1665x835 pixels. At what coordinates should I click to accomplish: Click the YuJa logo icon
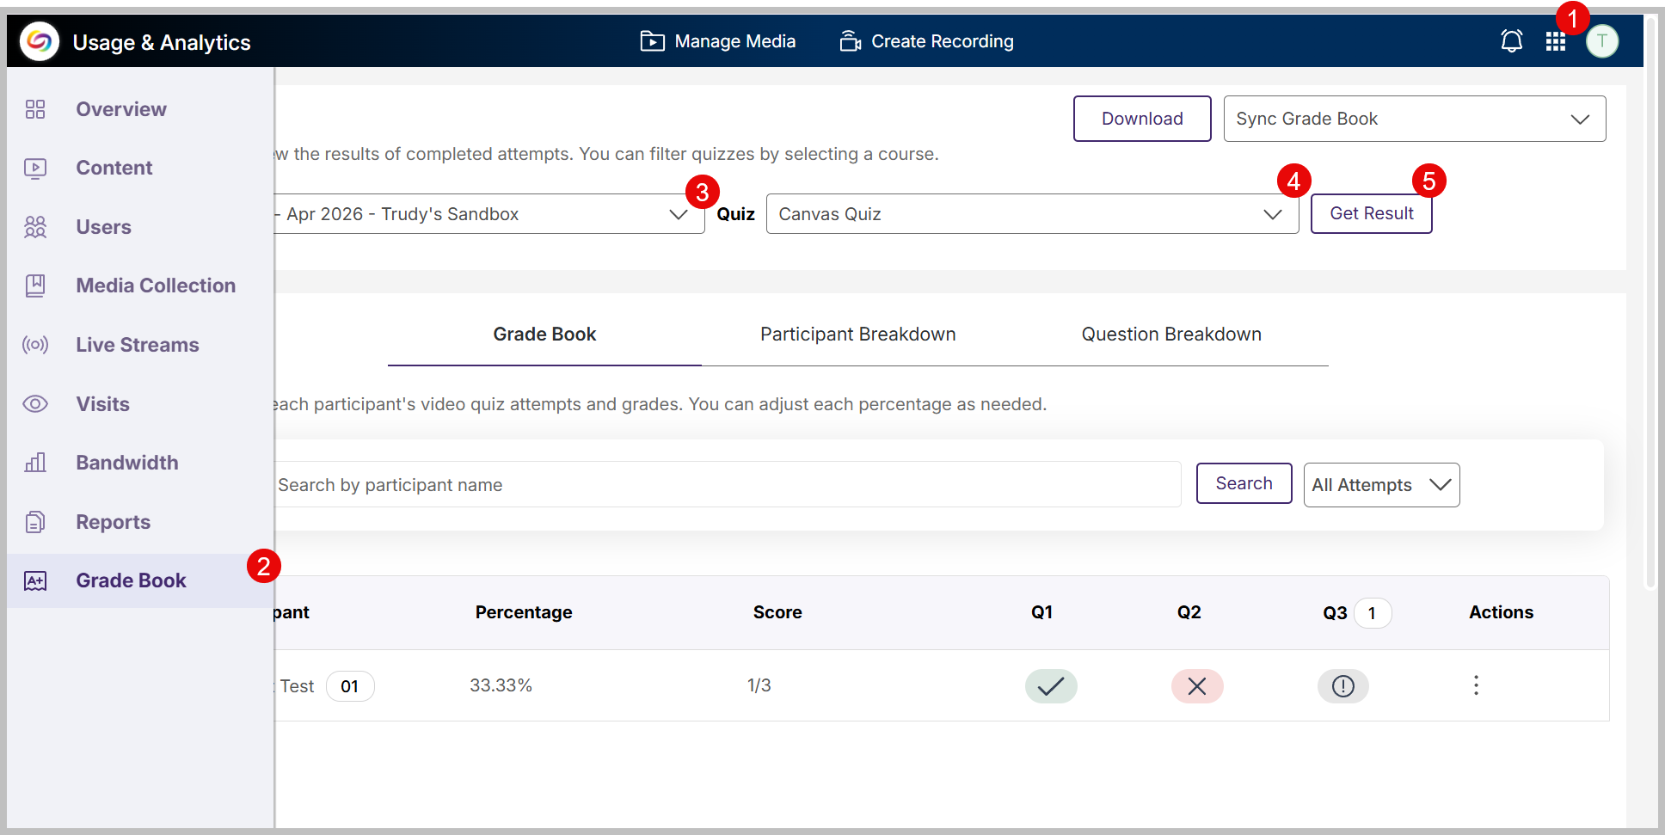pos(40,41)
